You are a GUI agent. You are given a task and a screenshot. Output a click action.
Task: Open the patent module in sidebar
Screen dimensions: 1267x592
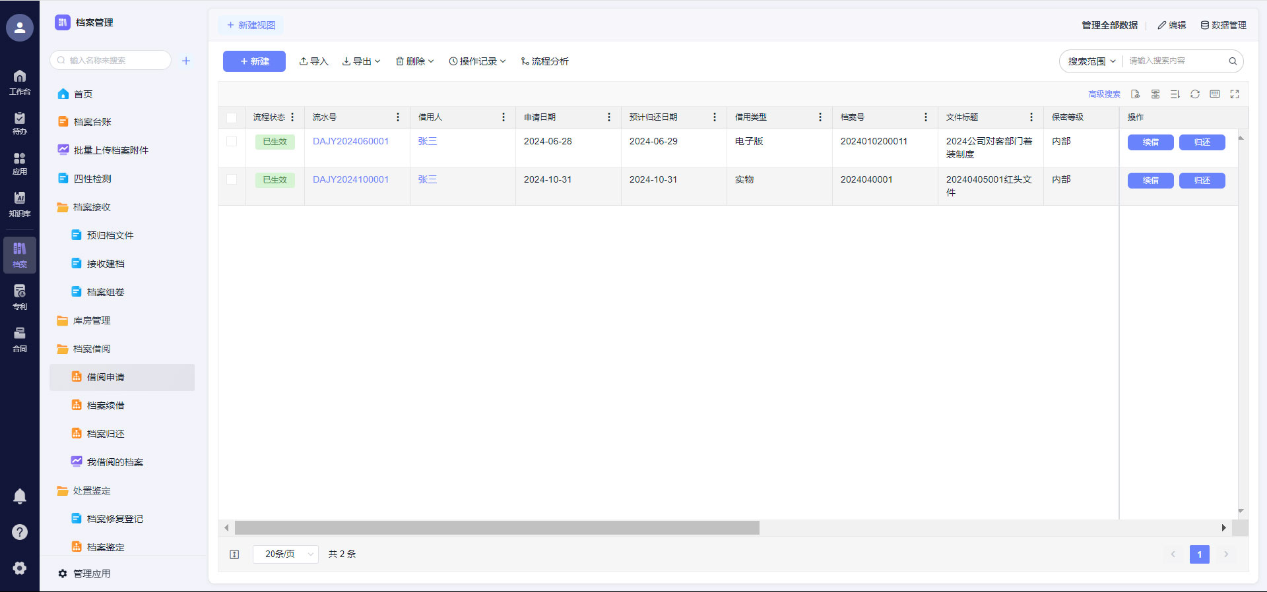point(20,297)
